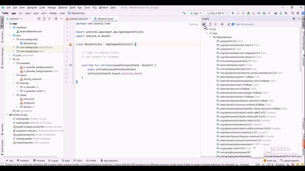Screen dimensions: 305x171
Task: Open the AVD device manager icon
Action: [281, 13]
